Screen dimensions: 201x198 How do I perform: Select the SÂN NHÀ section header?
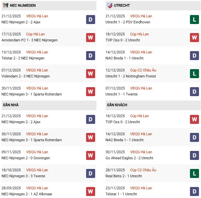coord(11,105)
